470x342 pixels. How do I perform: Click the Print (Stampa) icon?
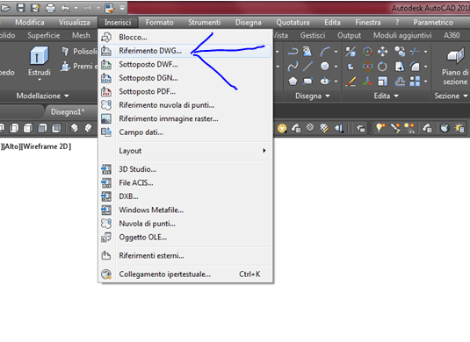[x=50, y=8]
